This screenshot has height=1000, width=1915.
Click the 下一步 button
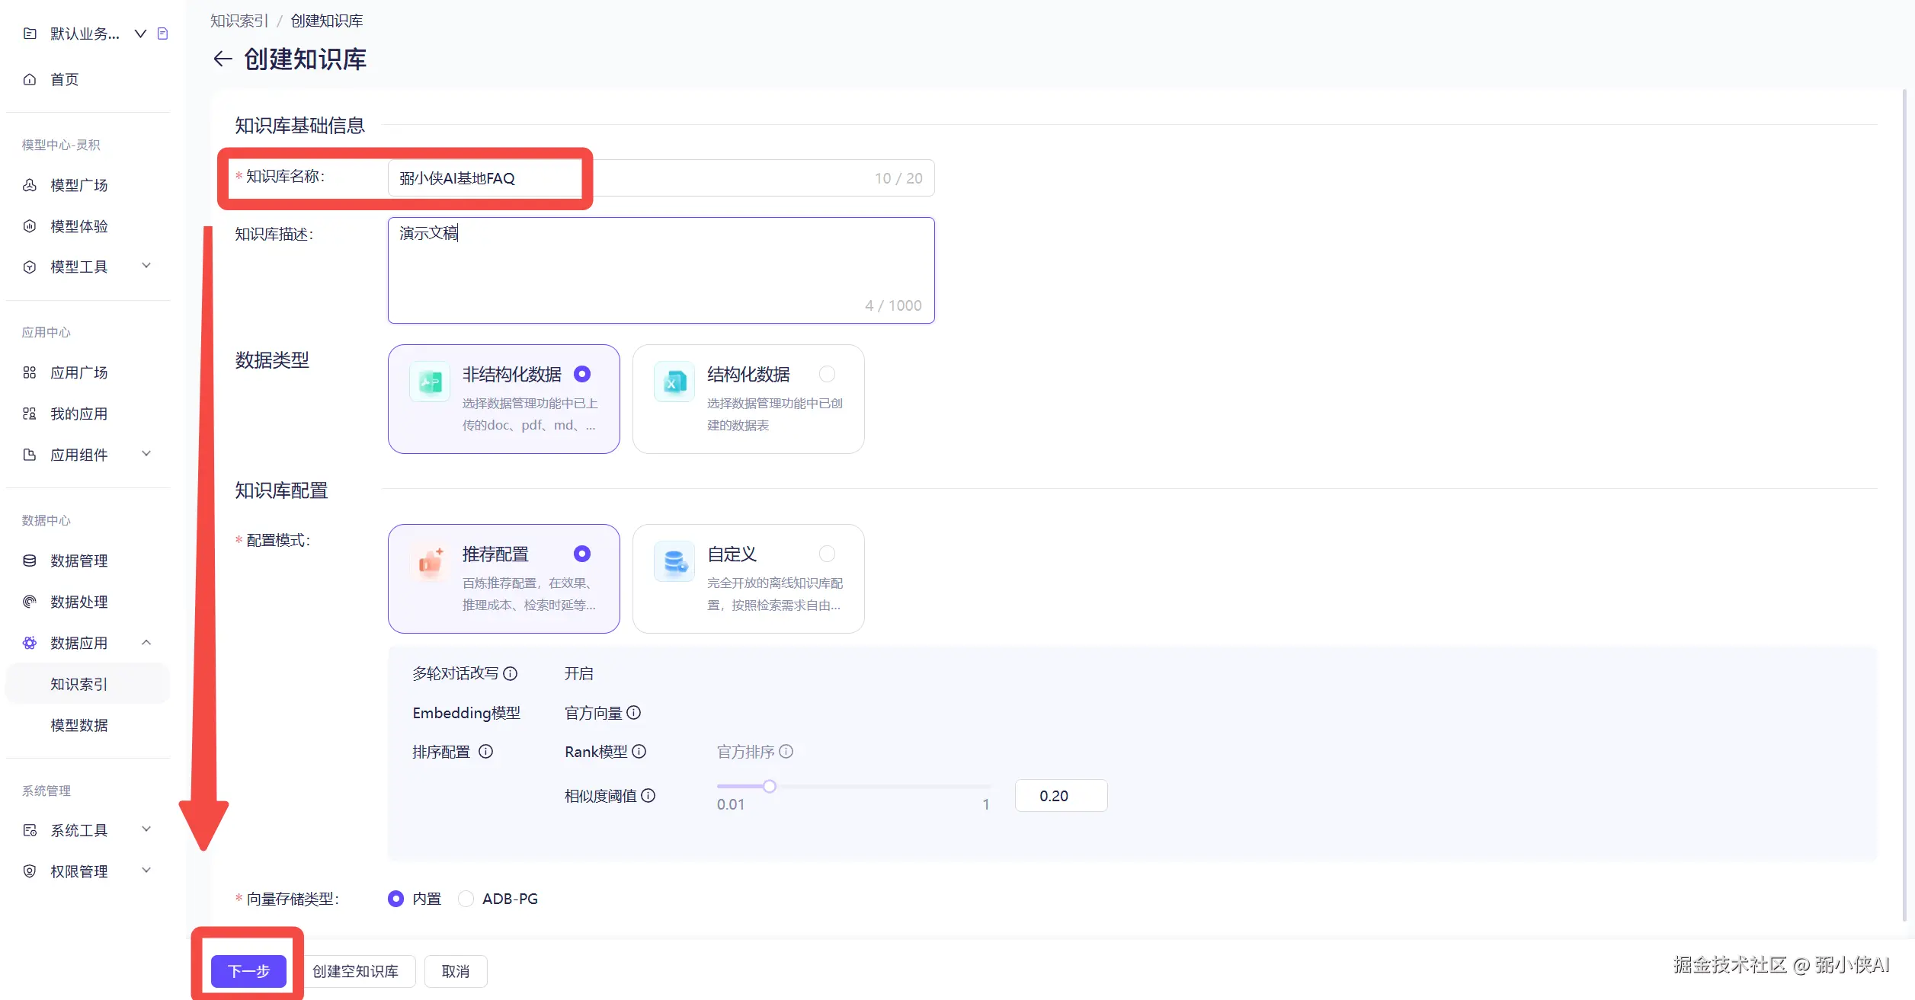(248, 971)
